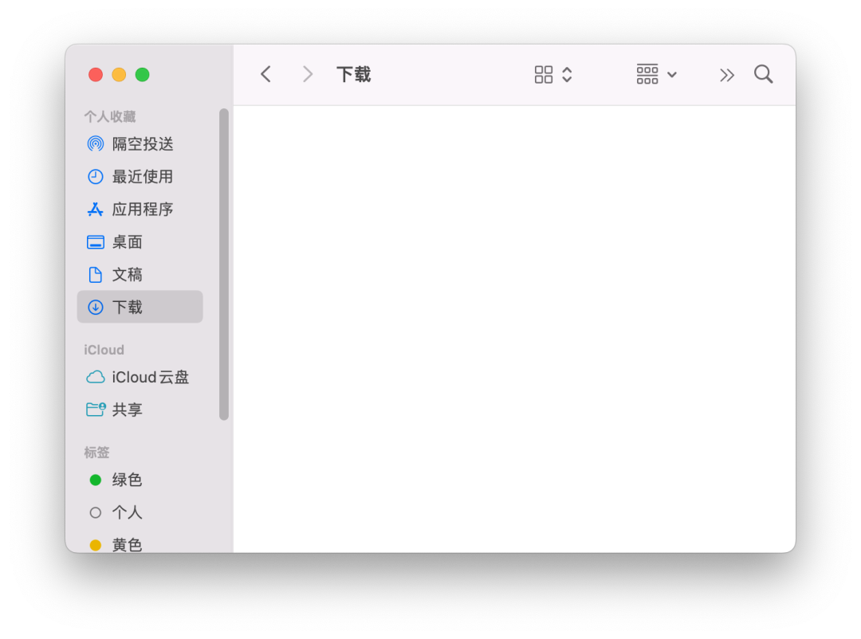861x639 pixels.
Task: Click the icon view grid button
Action: [544, 75]
